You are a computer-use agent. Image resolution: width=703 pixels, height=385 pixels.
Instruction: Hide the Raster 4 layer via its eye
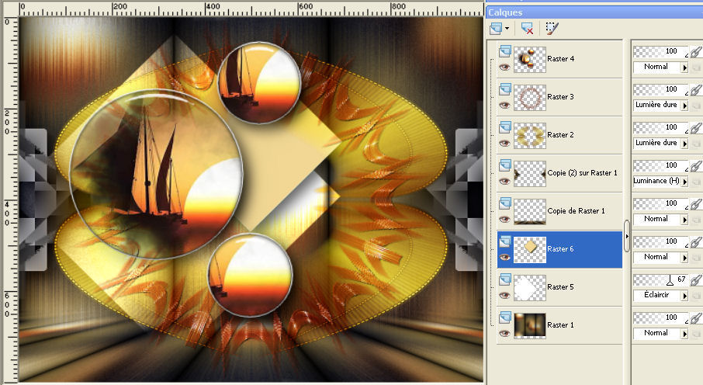point(505,67)
